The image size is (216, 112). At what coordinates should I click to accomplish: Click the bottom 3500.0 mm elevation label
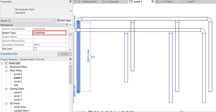(75, 91)
